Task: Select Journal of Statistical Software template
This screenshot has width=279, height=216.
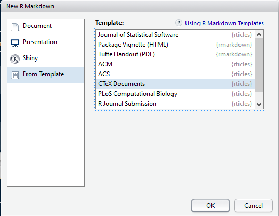Action: pyautogui.click(x=175, y=35)
